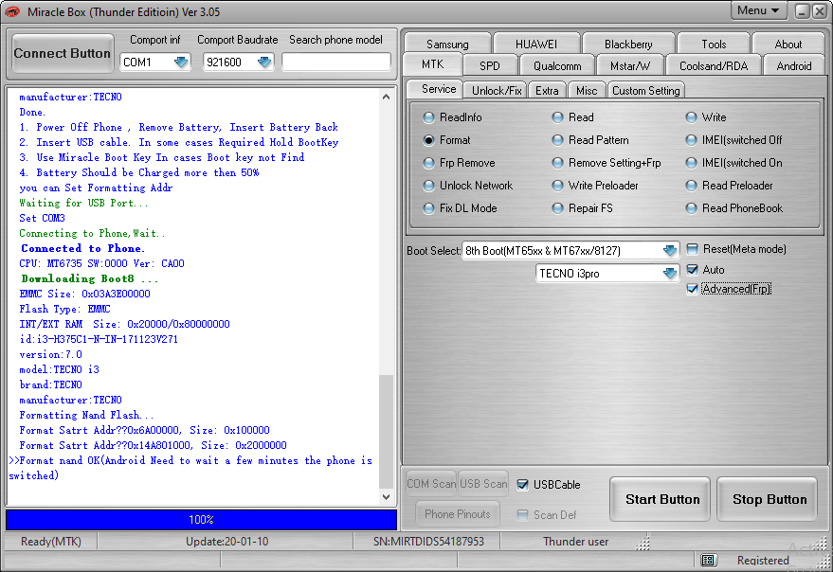The image size is (833, 572).
Task: Open the Unlock/Fix sub-tab
Action: [x=497, y=91]
